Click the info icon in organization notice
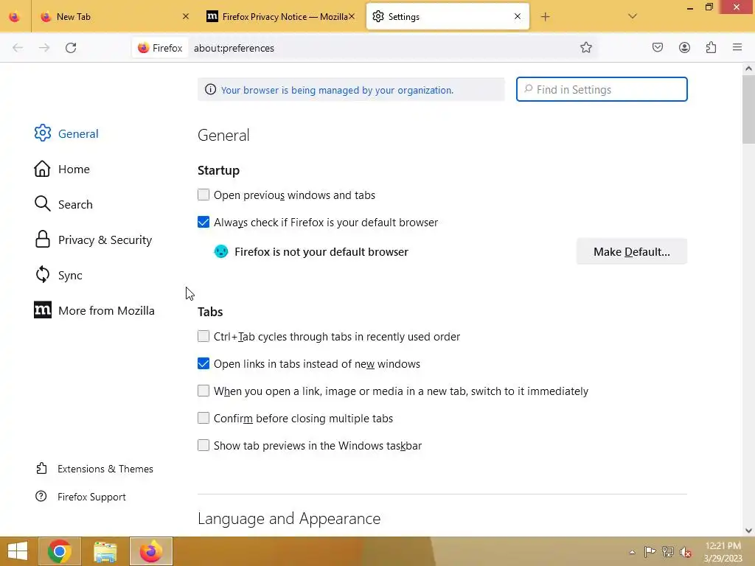Screen dimensions: 755x566 tap(210, 89)
